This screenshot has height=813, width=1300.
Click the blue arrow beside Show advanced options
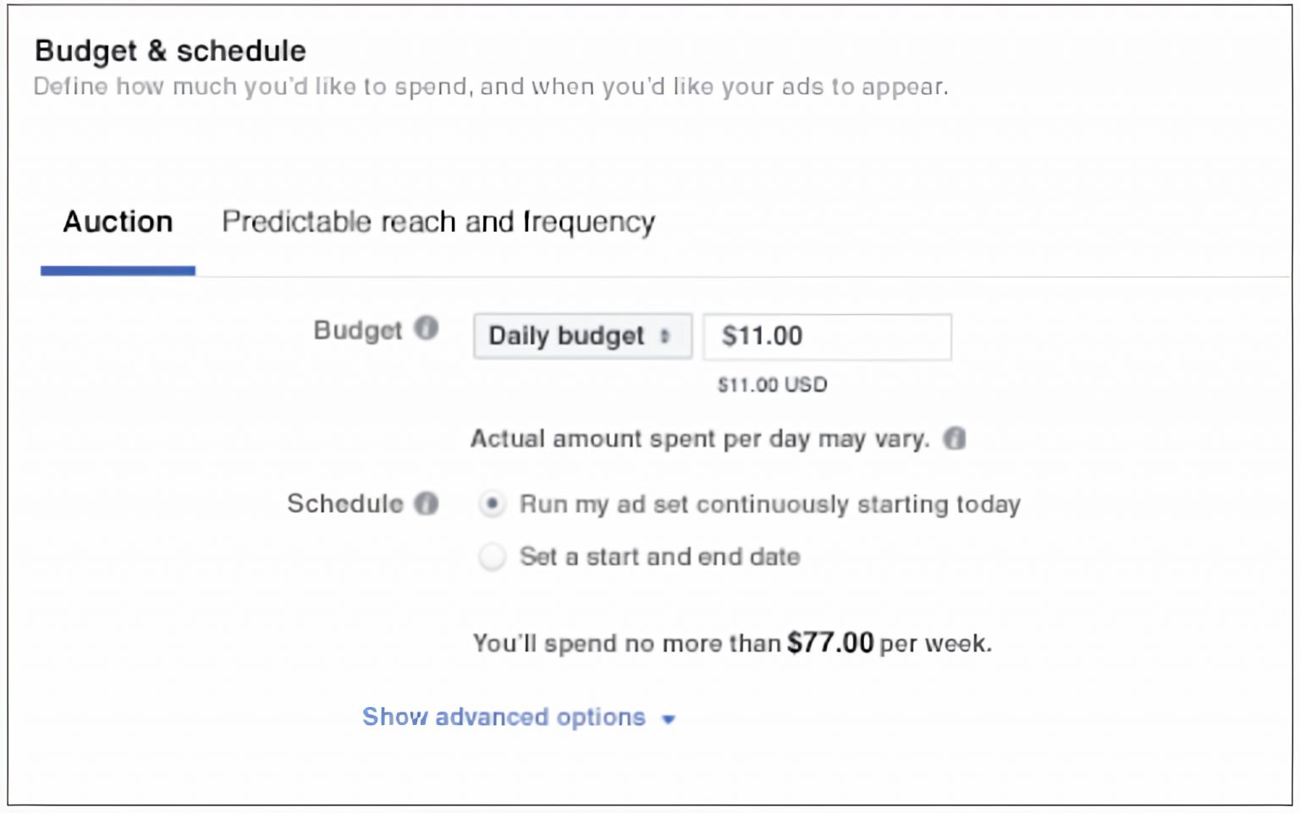coord(669,718)
